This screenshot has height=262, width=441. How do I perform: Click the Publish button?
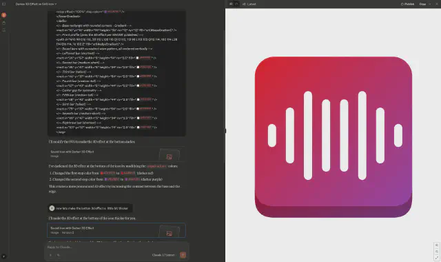coord(407,4)
